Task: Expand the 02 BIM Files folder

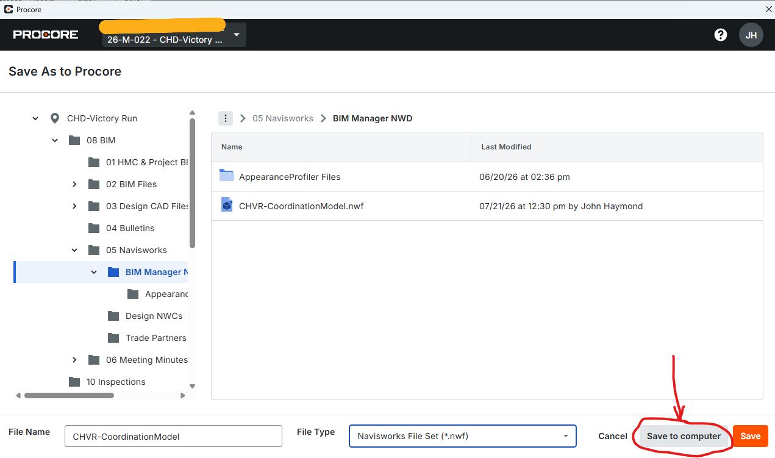Action: tap(74, 184)
